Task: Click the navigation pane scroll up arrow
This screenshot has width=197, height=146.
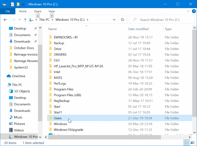Action: (x=40, y=28)
